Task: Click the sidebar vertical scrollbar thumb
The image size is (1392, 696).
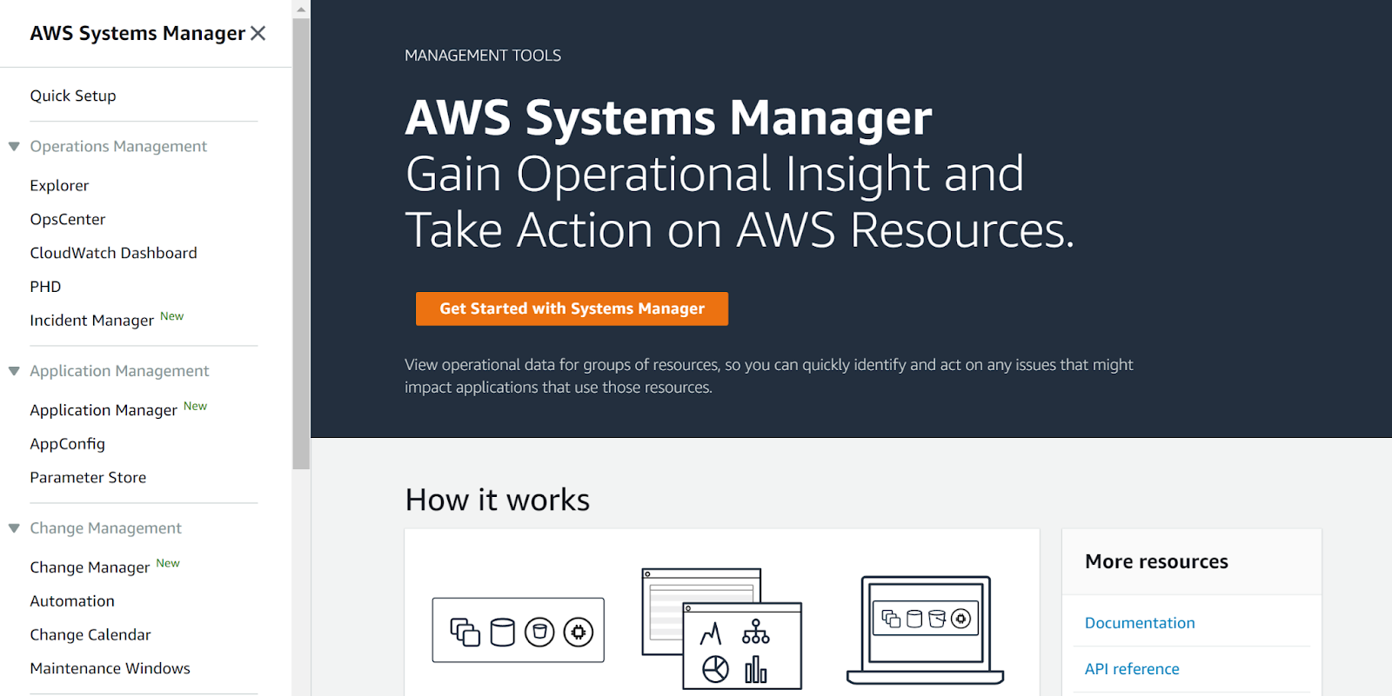Action: (301, 243)
